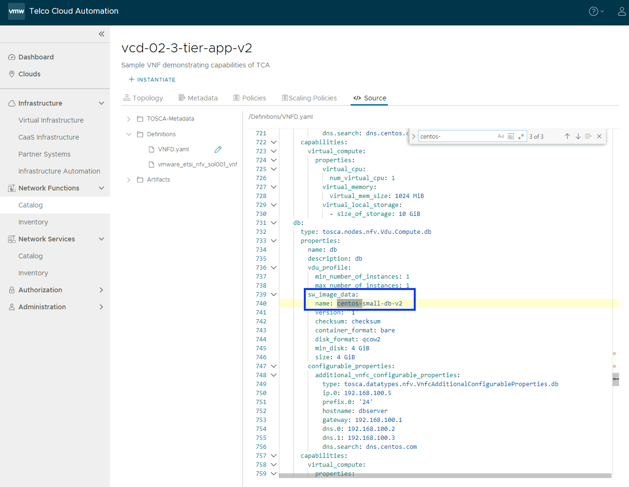Toggle match case in find box

[501, 136]
